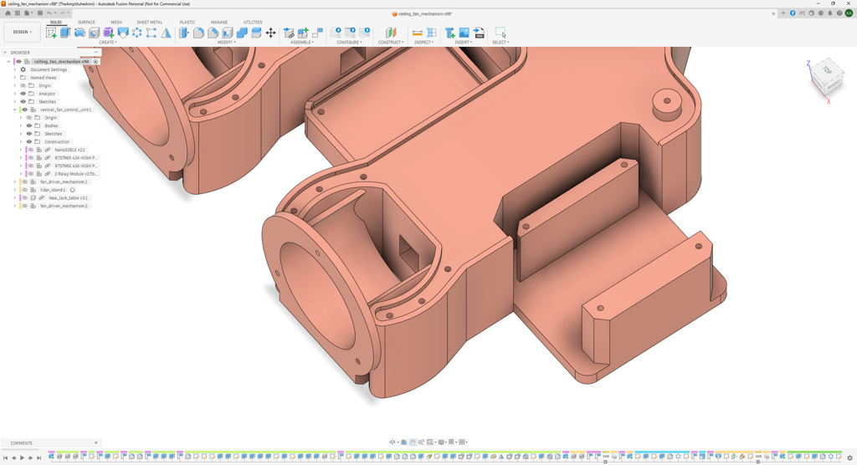The width and height of the screenshot is (857, 465).
Task: Select the Create Sketch tool
Action: [51, 33]
